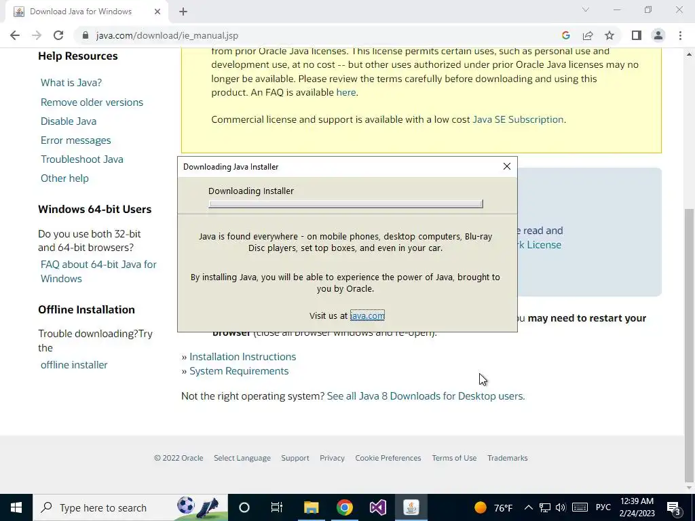The height and width of the screenshot is (521, 695).
Task: Click the page vertical scrollbar thumb
Action: pos(690,345)
